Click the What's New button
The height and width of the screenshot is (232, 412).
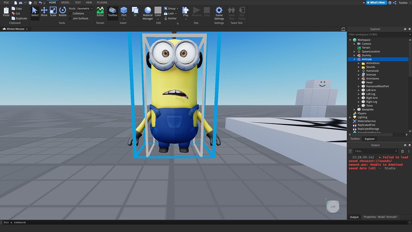(x=376, y=2)
